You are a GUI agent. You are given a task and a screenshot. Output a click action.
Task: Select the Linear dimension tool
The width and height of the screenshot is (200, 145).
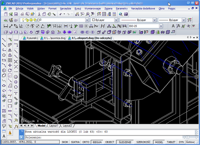coord(6,26)
